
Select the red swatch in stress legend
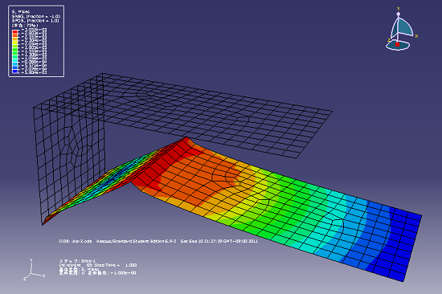[16, 31]
